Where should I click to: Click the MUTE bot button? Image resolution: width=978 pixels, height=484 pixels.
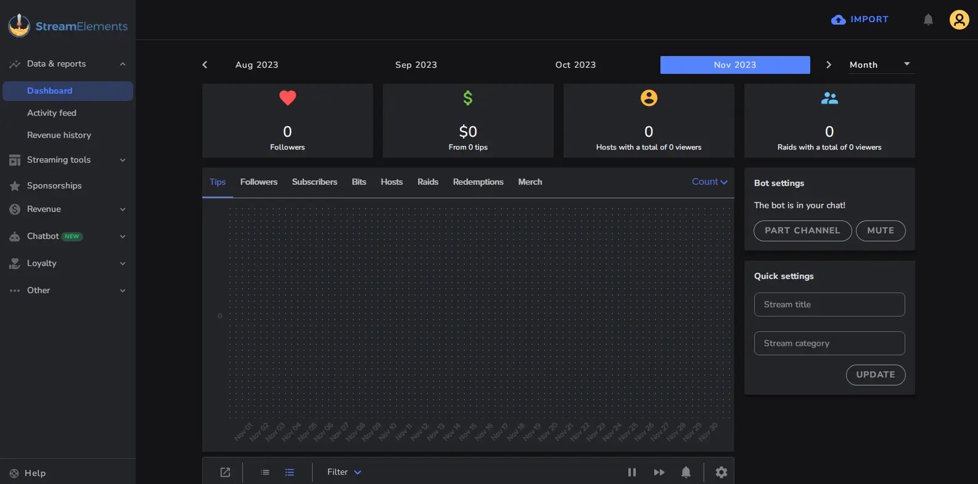click(881, 231)
